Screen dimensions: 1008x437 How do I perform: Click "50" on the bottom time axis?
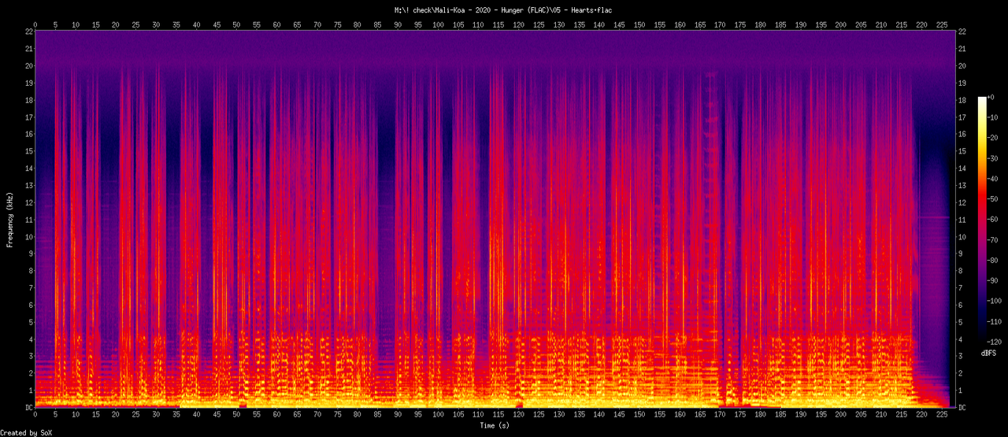pos(236,415)
